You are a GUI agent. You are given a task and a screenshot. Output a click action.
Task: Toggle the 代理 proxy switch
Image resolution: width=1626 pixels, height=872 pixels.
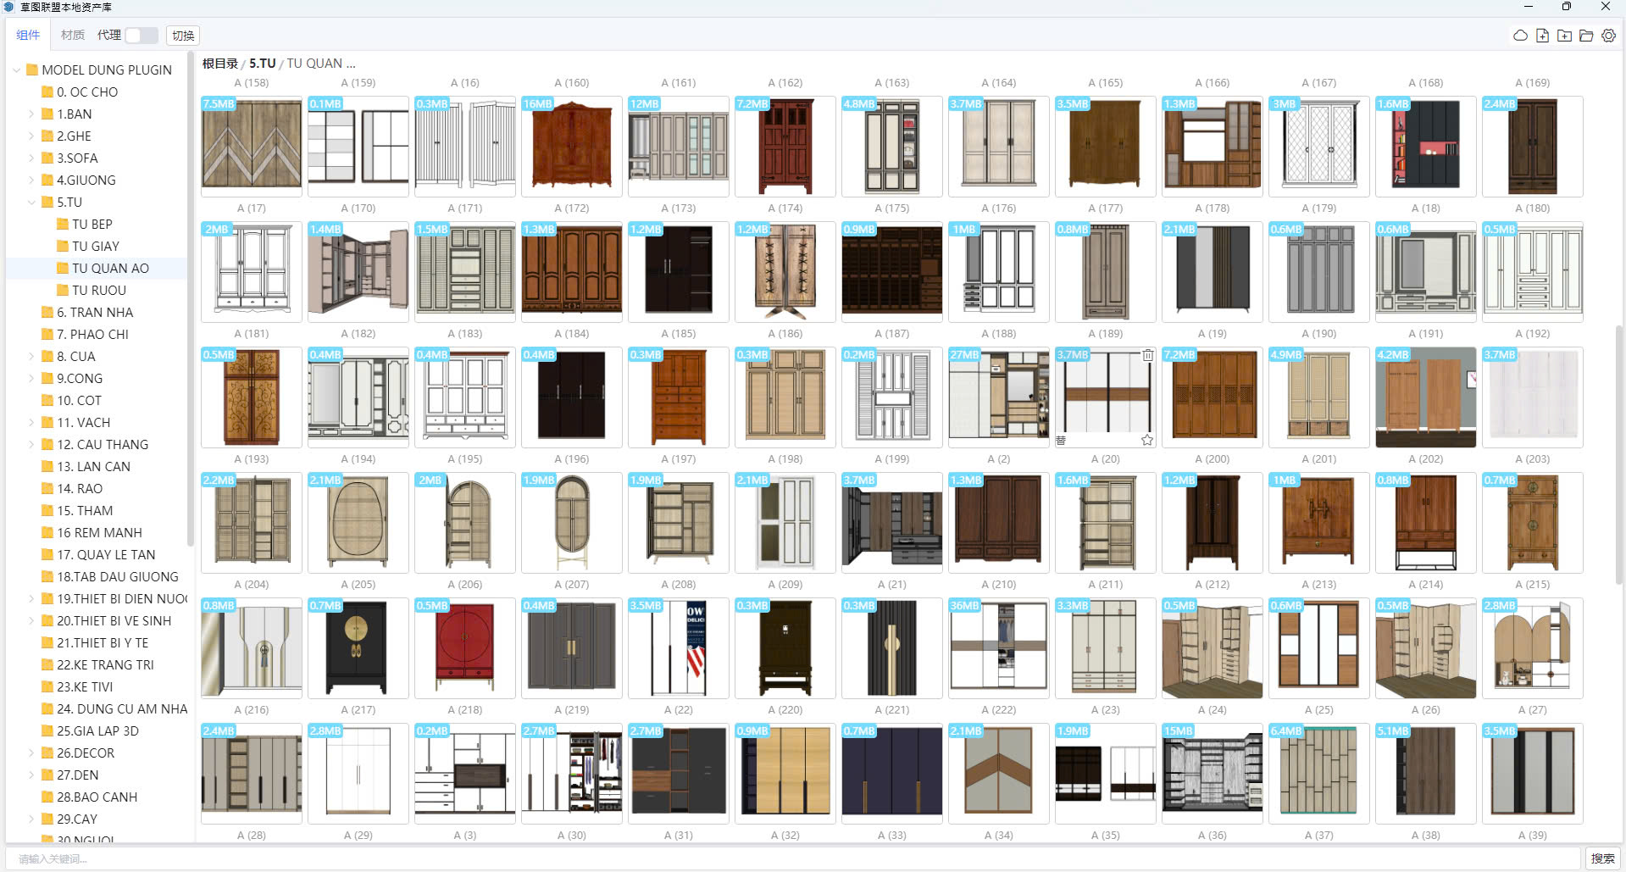click(x=141, y=36)
